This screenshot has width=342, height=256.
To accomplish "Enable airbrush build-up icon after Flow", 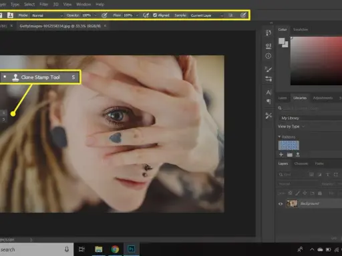I will [x=146, y=15].
